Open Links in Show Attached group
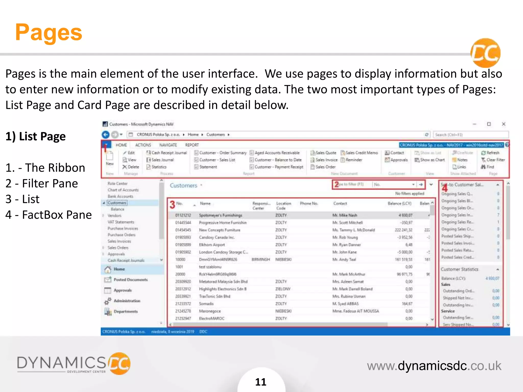The width and height of the screenshot is (523, 392). 459,167
